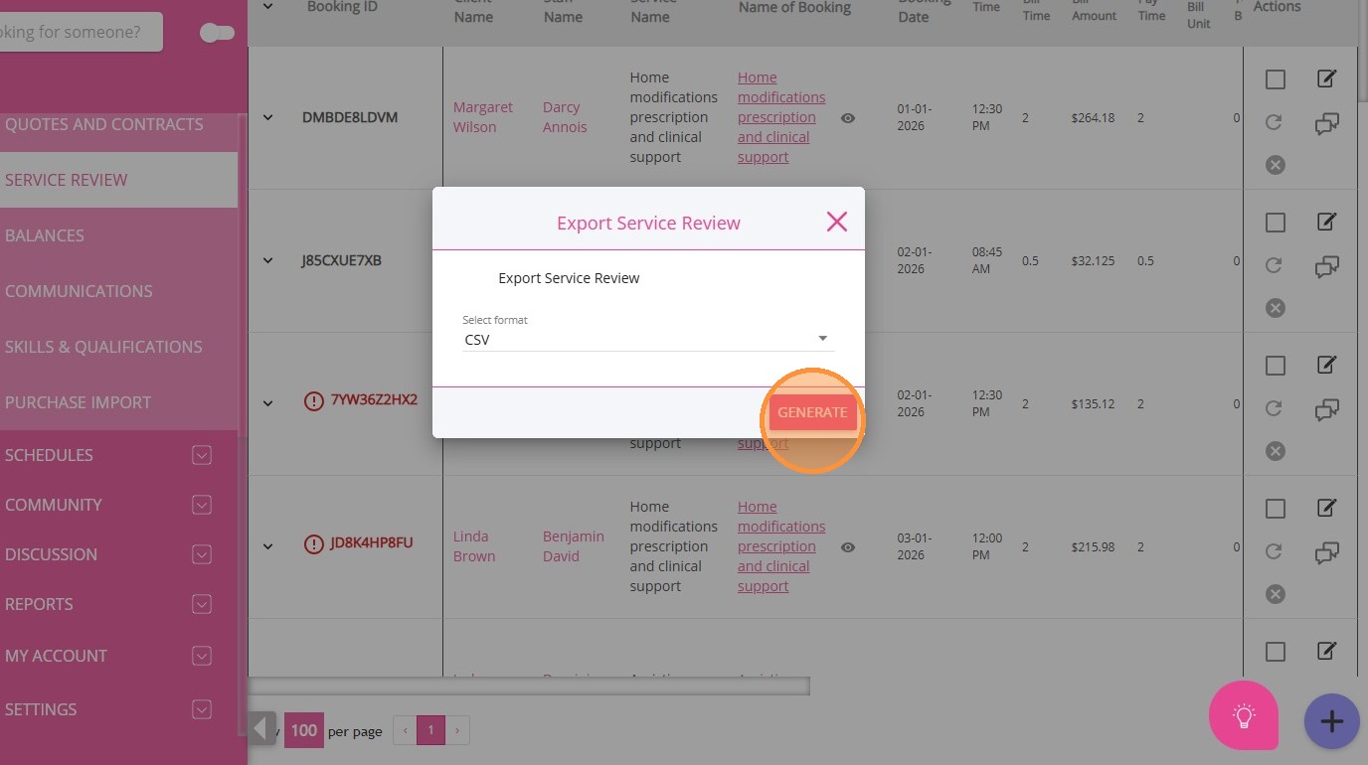Click the edit icon for booking DMBDE8LDVM

pos(1326,78)
